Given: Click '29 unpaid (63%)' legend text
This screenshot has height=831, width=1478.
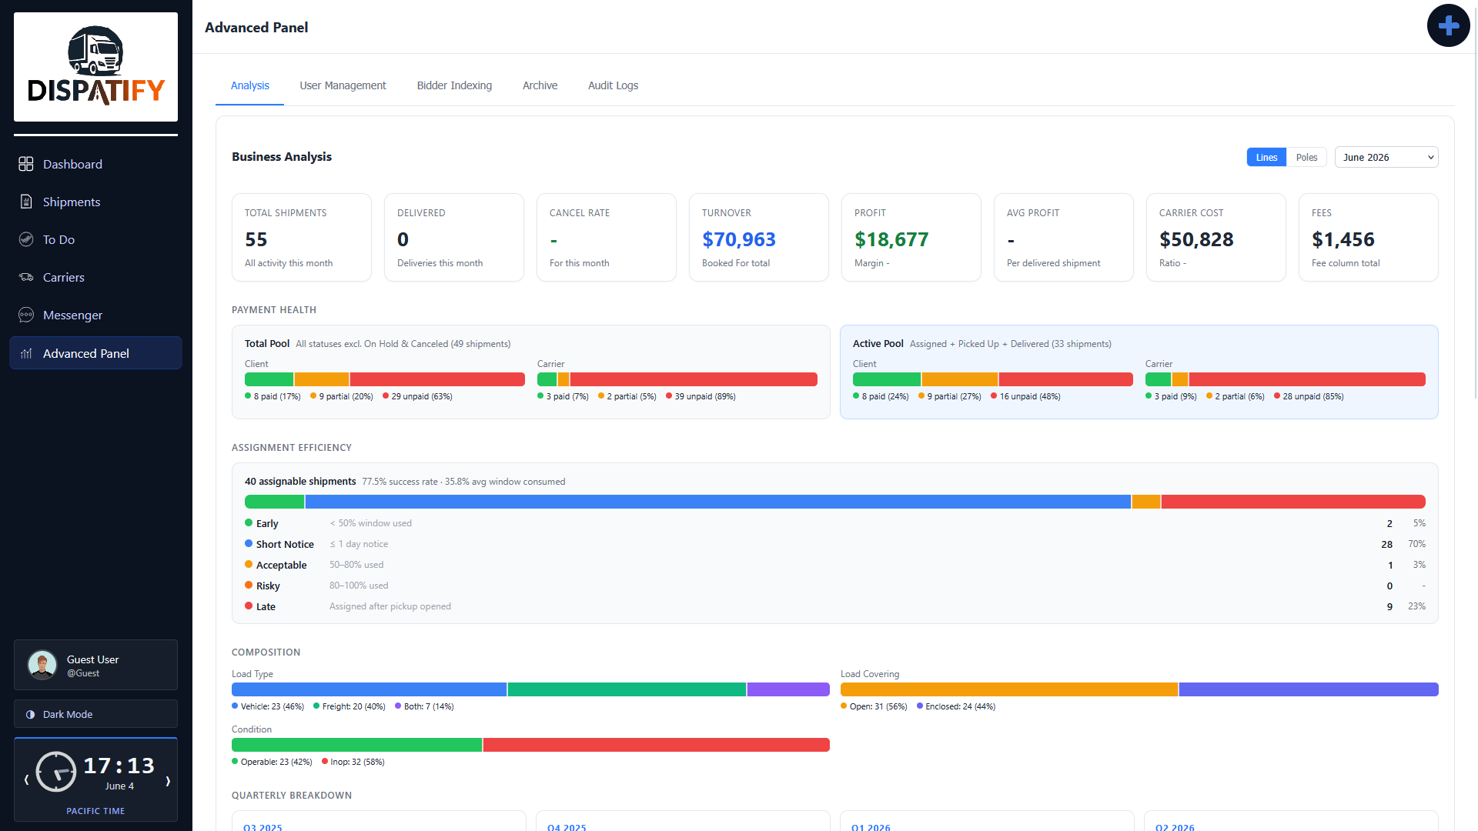Looking at the screenshot, I should tap(421, 396).
